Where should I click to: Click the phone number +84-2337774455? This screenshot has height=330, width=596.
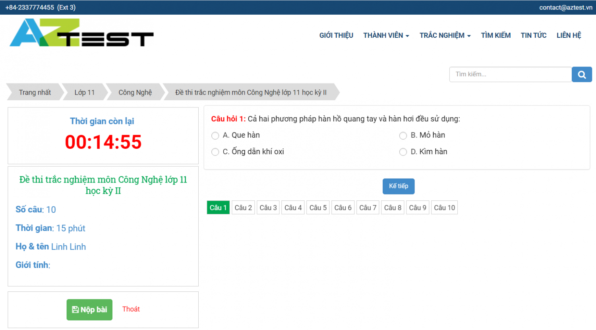[x=30, y=8]
